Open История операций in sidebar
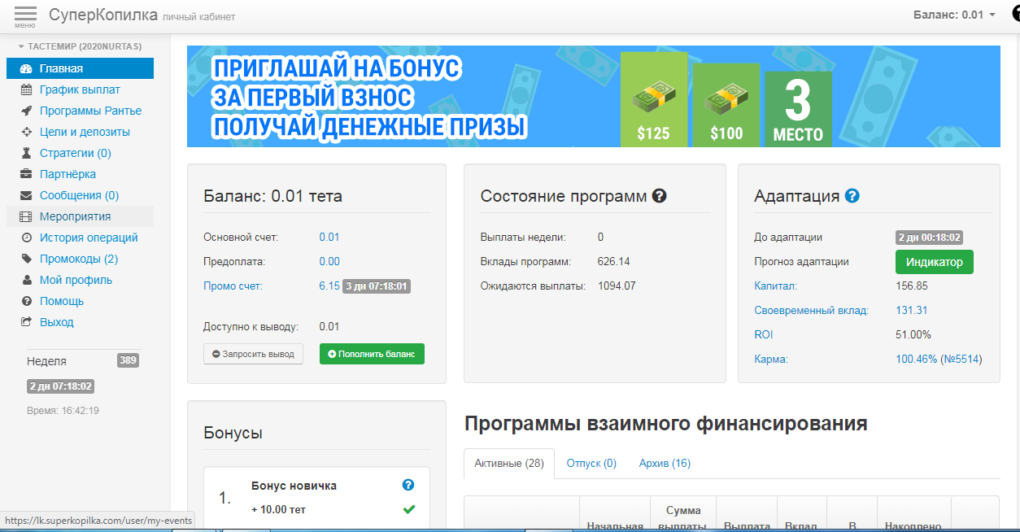Screen dimensions: 1020x532 coord(89,238)
